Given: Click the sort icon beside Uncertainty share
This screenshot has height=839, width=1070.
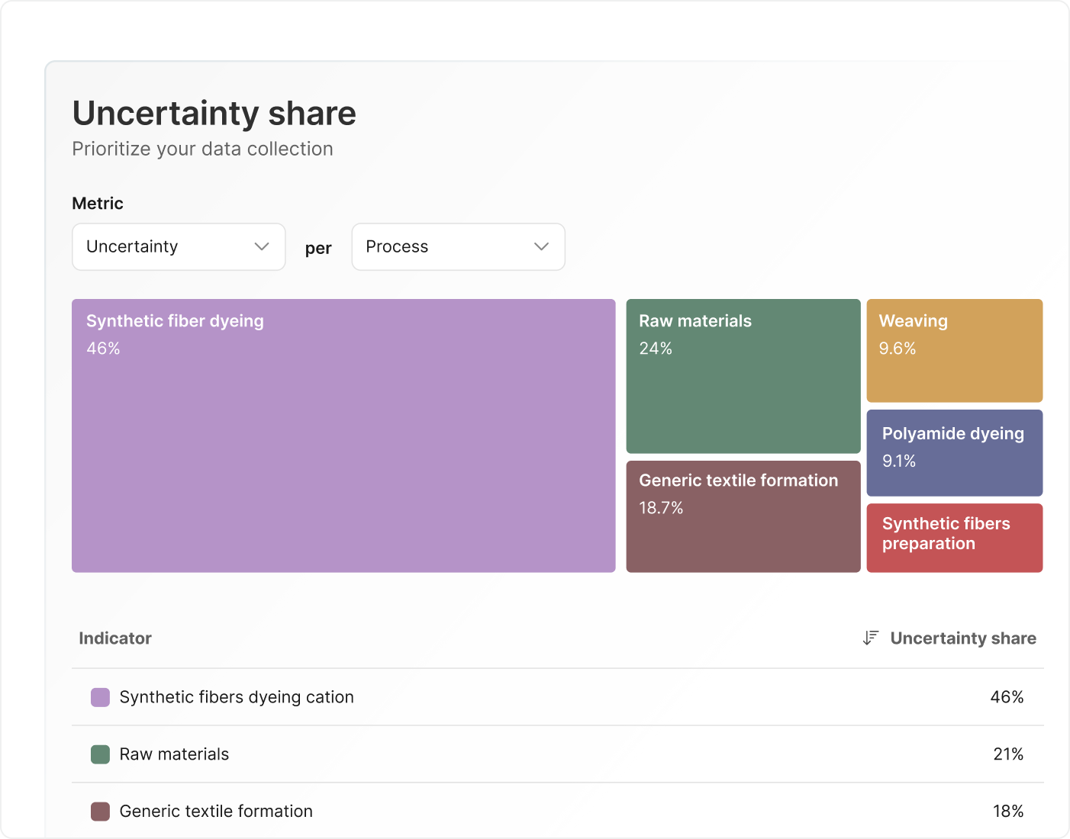Looking at the screenshot, I should point(869,638).
